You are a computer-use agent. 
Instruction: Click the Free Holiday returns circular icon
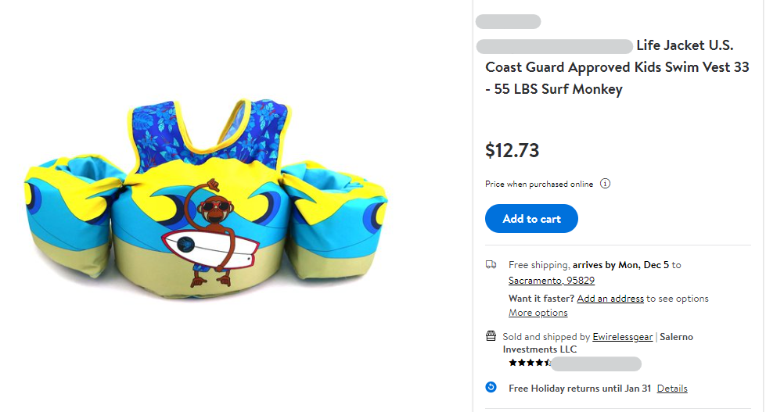(491, 388)
